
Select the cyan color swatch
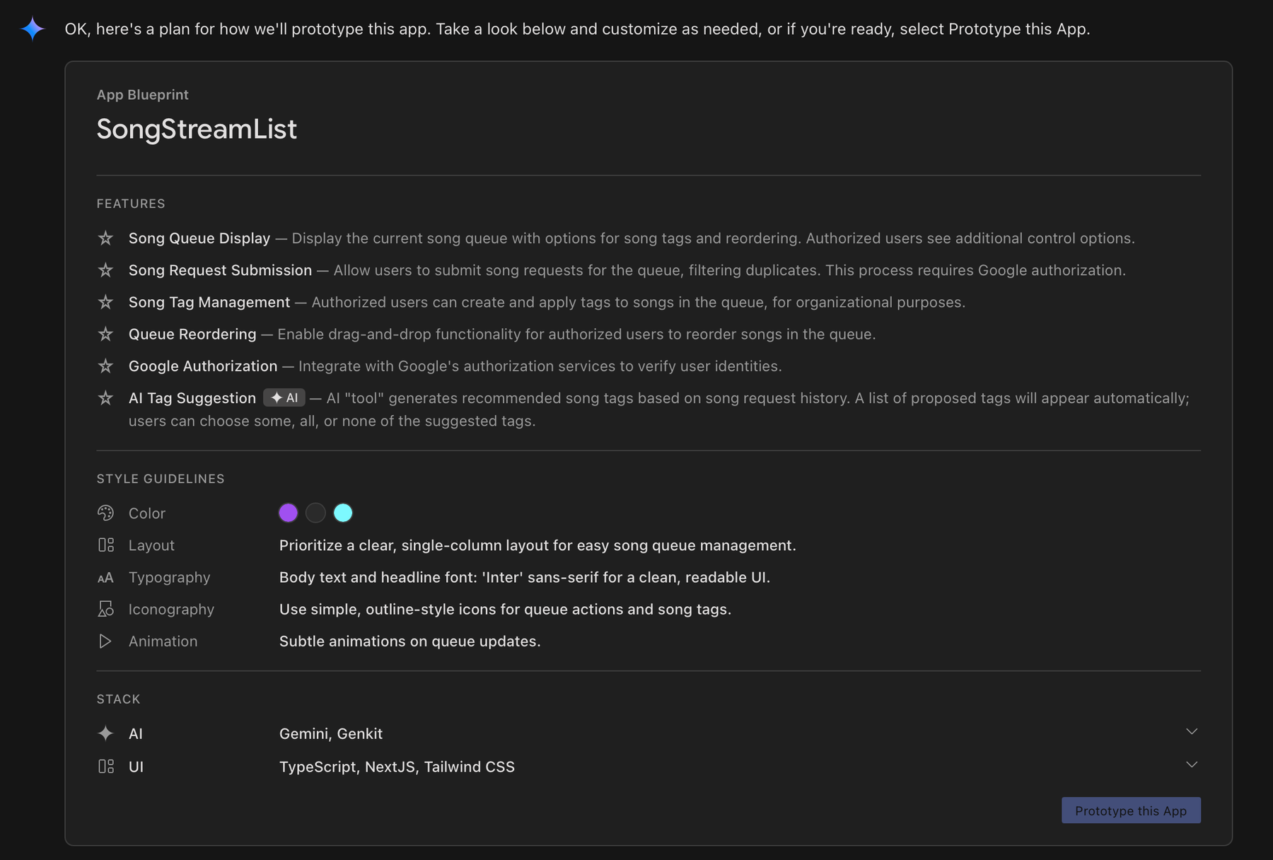click(343, 513)
